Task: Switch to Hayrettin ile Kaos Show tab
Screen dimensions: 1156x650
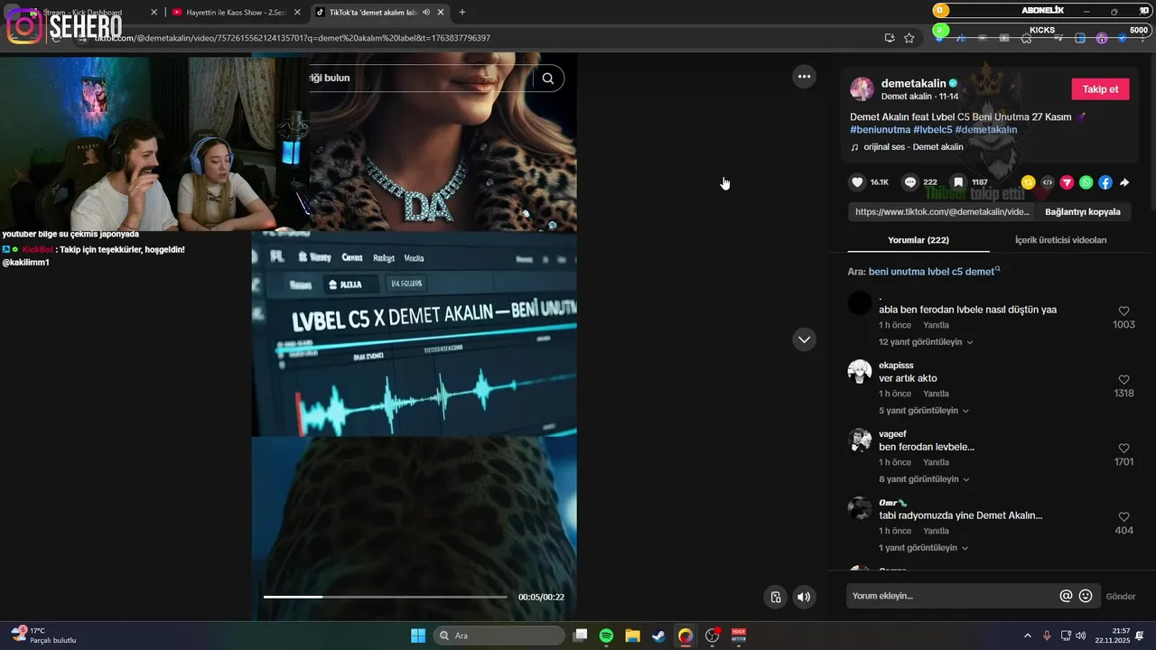Action: pos(236,13)
